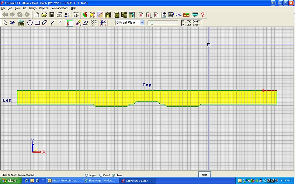Click the Print icon in toolbar
295x184 pixels.
tap(59, 15)
